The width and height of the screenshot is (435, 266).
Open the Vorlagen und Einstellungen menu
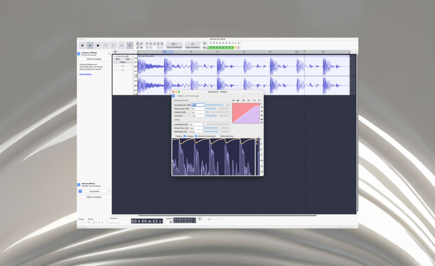188,96
